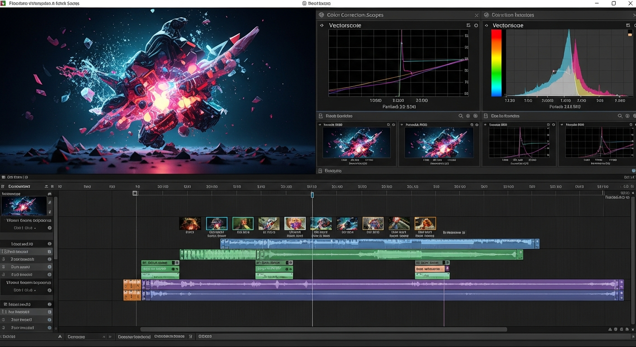Click the search icon in right scopes browser header
This screenshot has height=347, width=636.
[x=621, y=116]
